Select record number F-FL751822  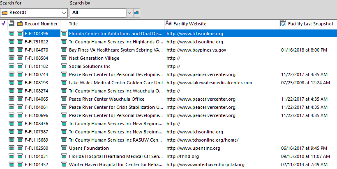[36, 42]
